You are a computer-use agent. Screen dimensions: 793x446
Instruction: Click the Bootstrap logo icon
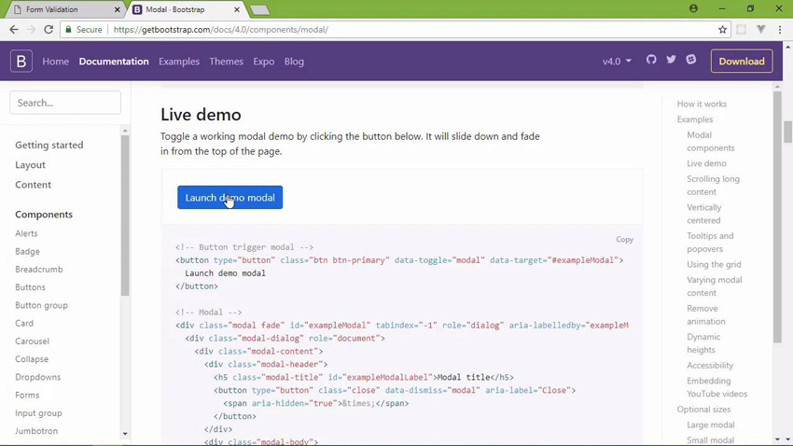point(21,62)
